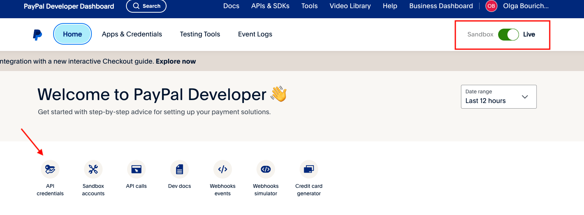Switch to Apps & Credentials tab
Screen dimensions: 584x215
[132, 34]
